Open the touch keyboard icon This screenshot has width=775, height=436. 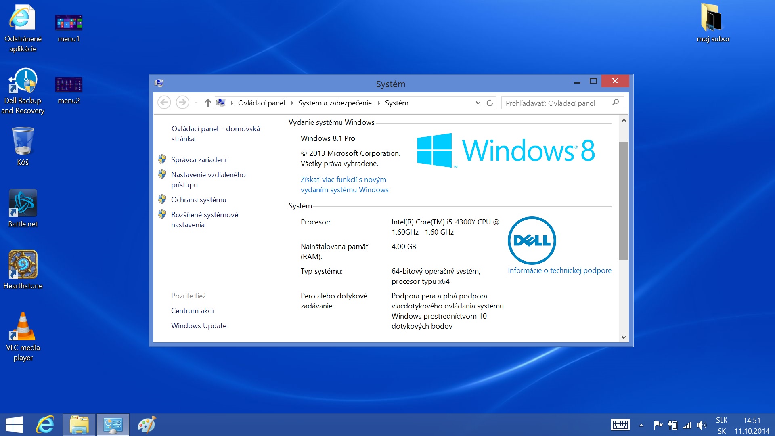[620, 425]
